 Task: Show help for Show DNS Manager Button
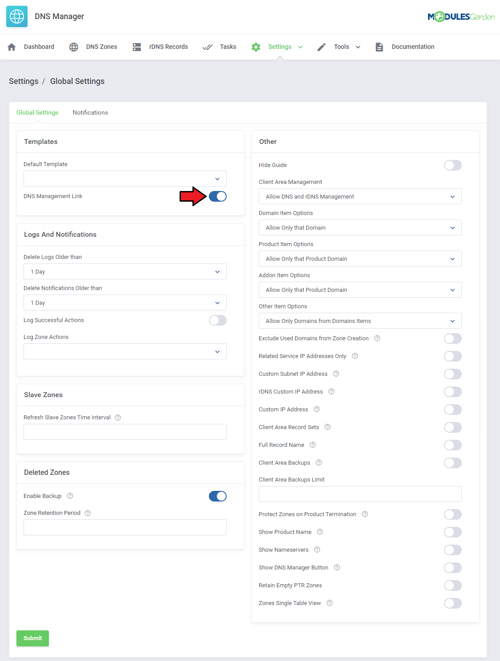pyautogui.click(x=337, y=567)
